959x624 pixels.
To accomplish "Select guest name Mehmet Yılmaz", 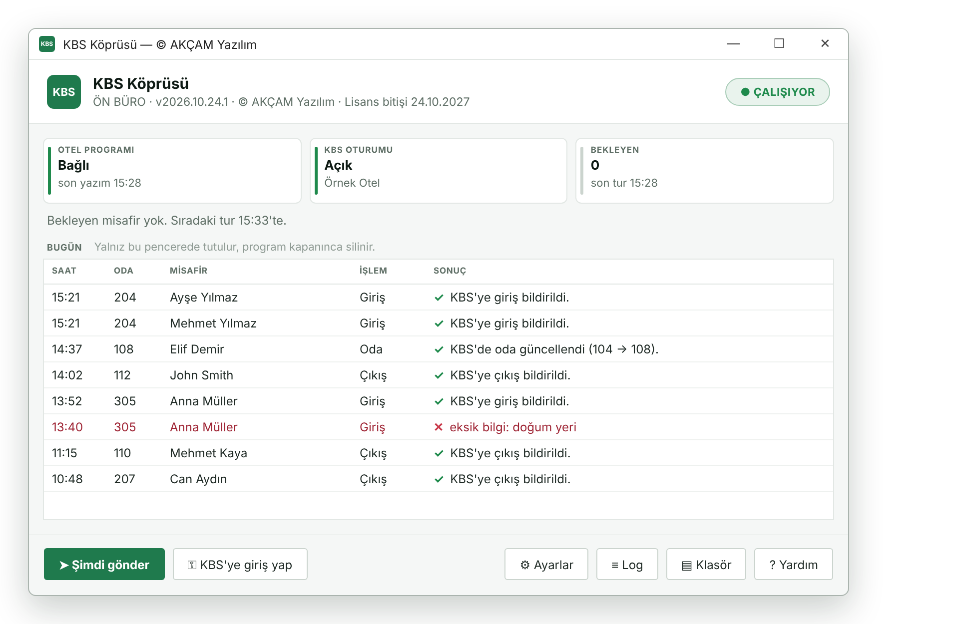I will pos(213,323).
